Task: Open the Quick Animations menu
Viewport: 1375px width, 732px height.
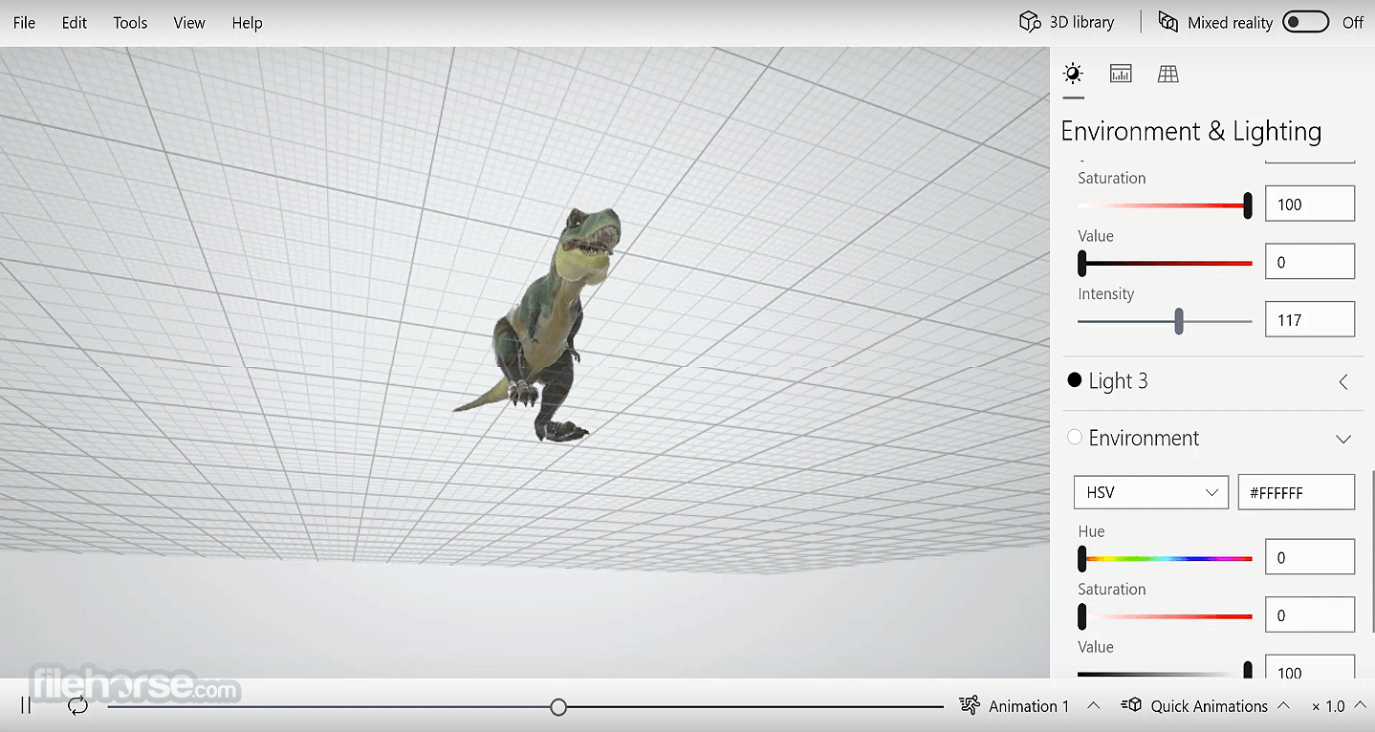Action: pyautogui.click(x=1207, y=706)
